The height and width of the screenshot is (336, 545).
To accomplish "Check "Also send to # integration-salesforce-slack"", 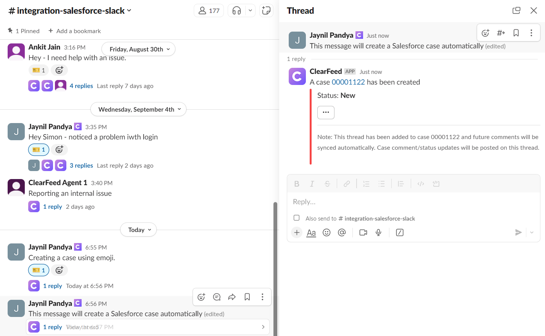I will pyautogui.click(x=296, y=218).
